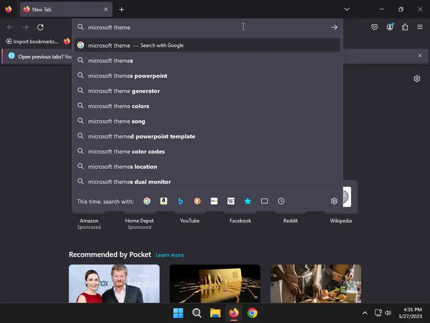This screenshot has width=430, height=323.
Task: Show hidden system tray icons
Action: coord(365,313)
